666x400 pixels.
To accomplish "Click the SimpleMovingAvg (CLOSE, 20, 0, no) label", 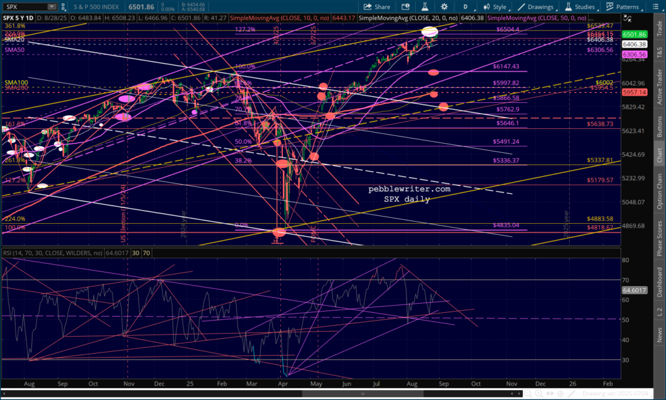I will [x=408, y=18].
